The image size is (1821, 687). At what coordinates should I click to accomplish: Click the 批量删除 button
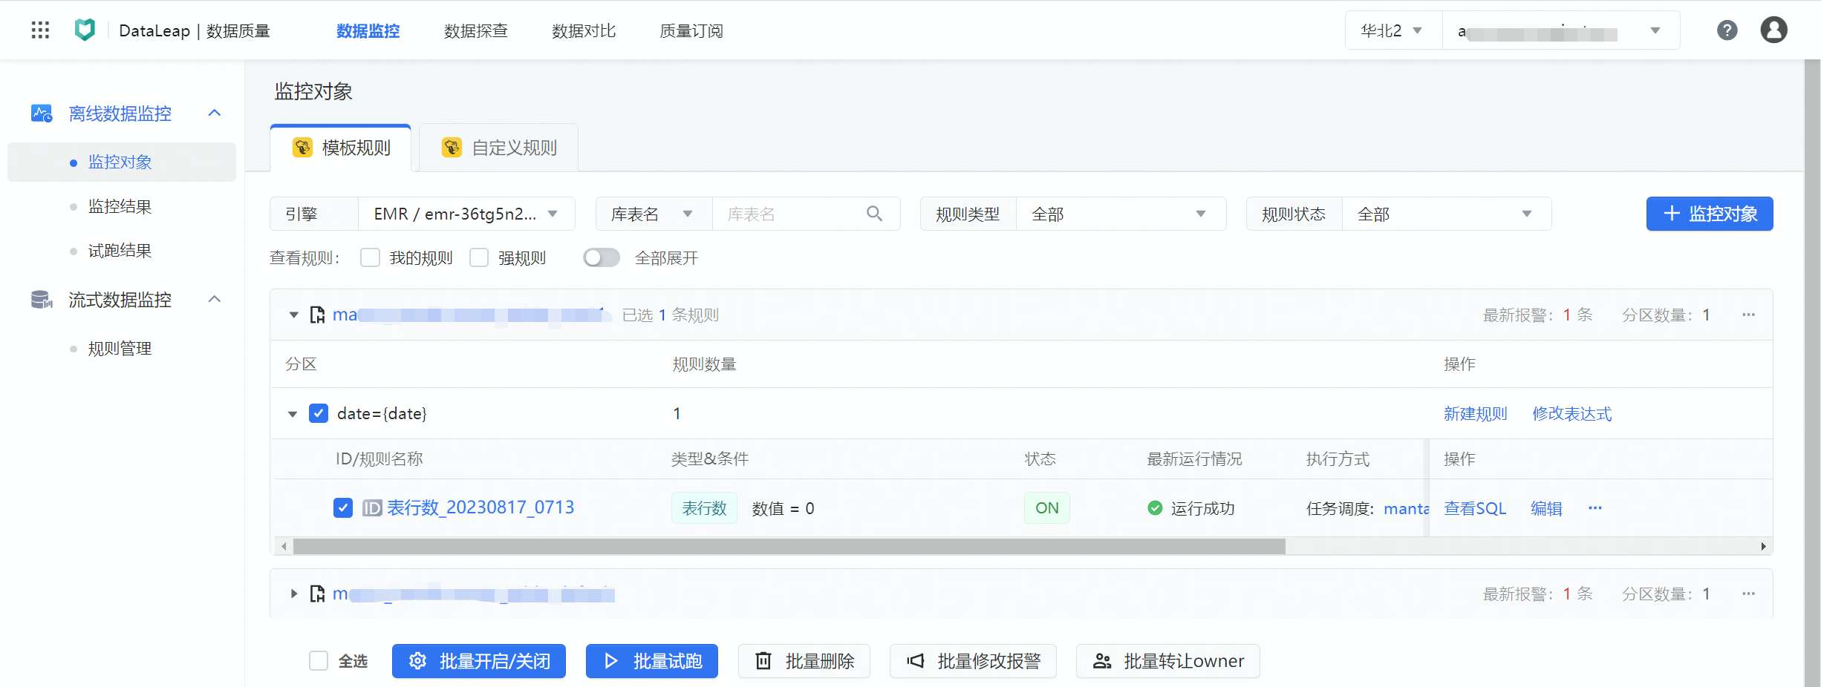(x=804, y=661)
